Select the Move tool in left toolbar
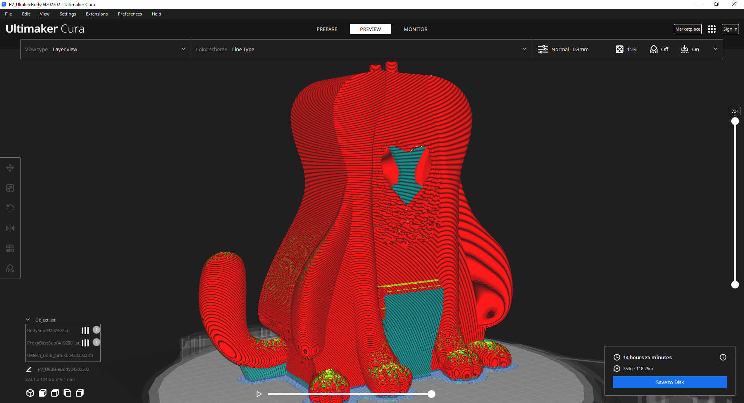Viewport: 744px width, 403px height. pyautogui.click(x=10, y=168)
